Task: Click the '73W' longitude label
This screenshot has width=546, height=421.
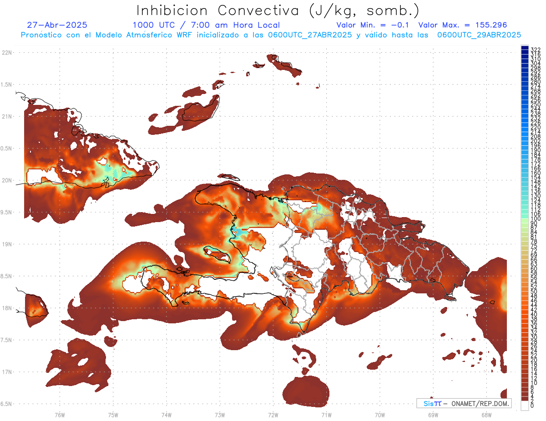Action: point(220,415)
